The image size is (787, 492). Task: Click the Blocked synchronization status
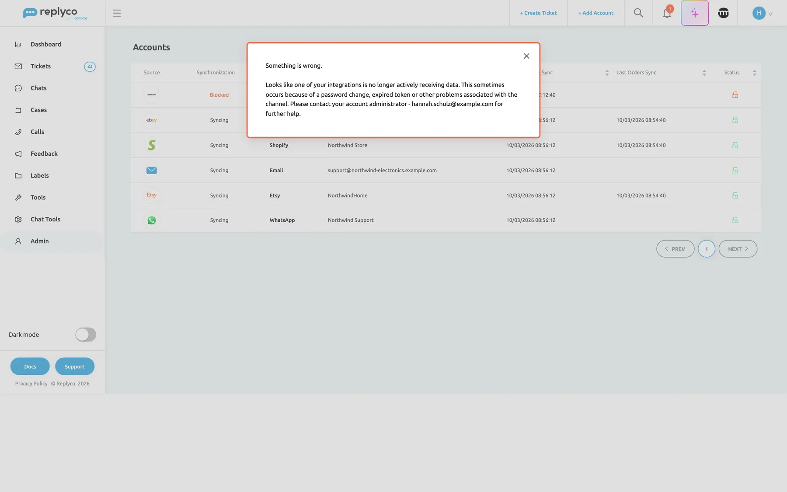[x=219, y=95]
